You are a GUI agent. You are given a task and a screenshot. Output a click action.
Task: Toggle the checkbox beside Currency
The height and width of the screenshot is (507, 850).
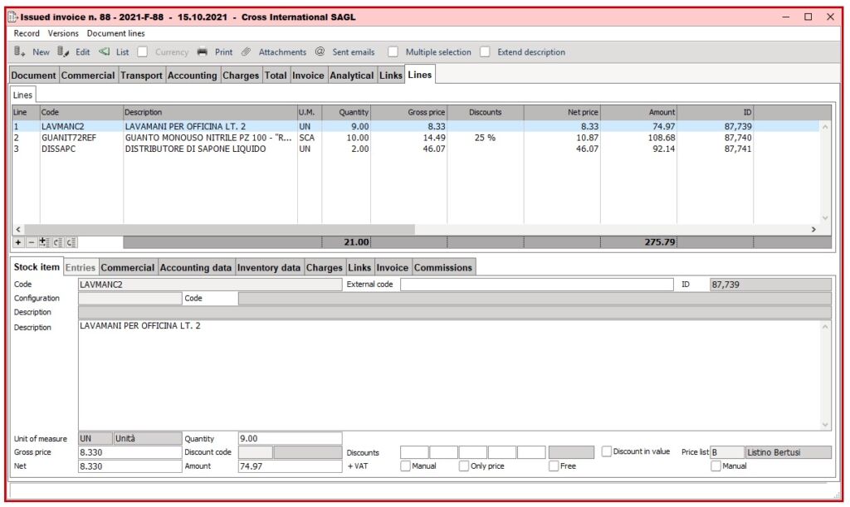pos(143,52)
